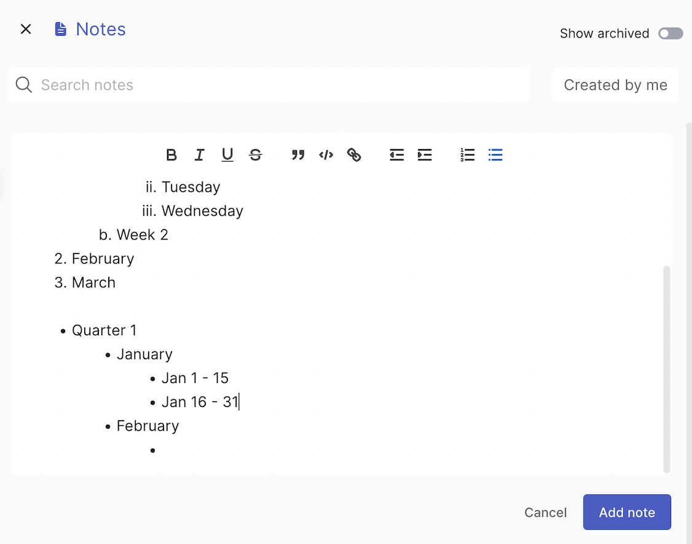Place cursor in the empty bullet under February
This screenshot has height=544, width=692.
tap(184, 450)
